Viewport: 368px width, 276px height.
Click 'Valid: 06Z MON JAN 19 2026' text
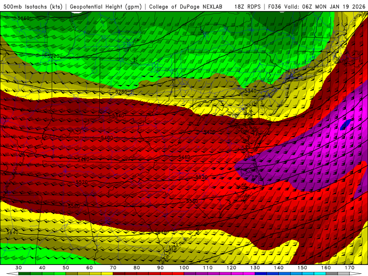point(325,6)
